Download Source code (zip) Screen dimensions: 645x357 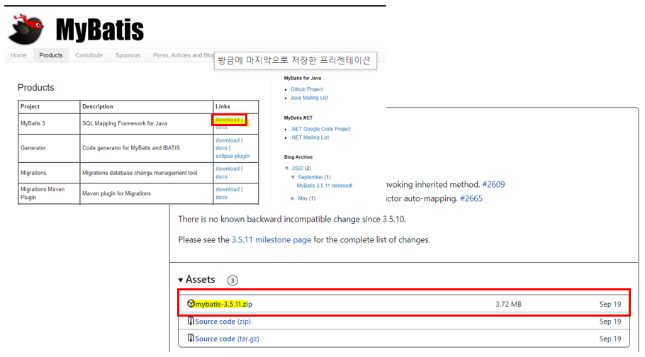(223, 321)
